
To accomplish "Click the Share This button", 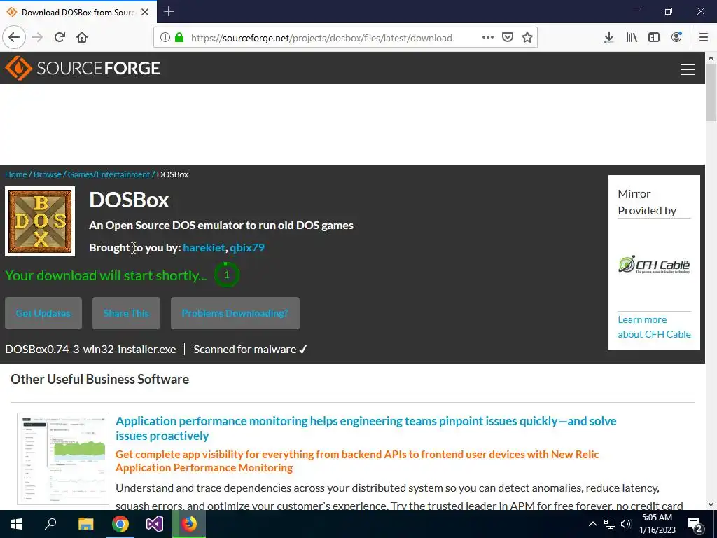I will point(126,313).
